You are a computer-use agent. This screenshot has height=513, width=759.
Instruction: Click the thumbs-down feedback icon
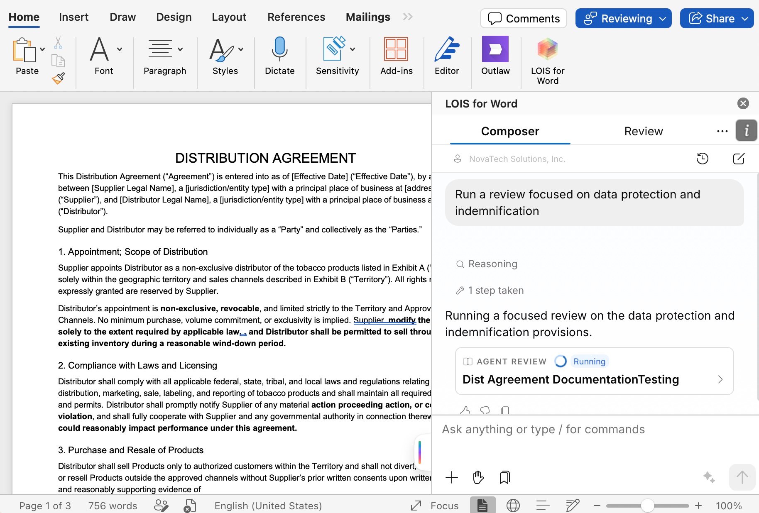pyautogui.click(x=485, y=410)
